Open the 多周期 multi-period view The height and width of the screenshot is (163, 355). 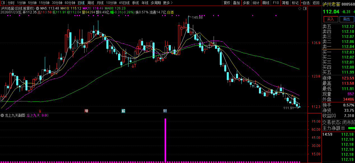tap(156, 3)
